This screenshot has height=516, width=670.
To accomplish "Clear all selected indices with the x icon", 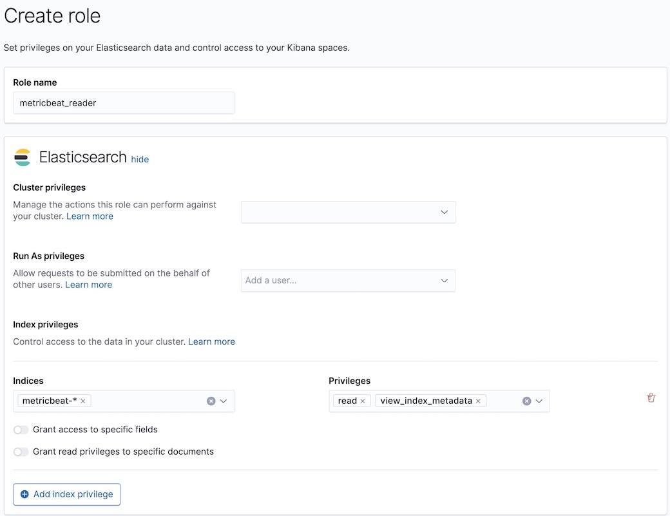I will coord(211,400).
